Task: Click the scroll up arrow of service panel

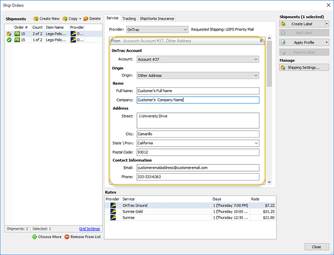Action: pyautogui.click(x=269, y=38)
